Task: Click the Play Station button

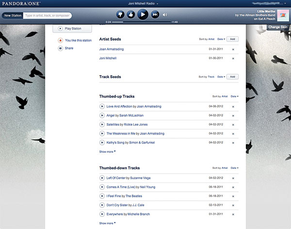Action: (x=72, y=29)
